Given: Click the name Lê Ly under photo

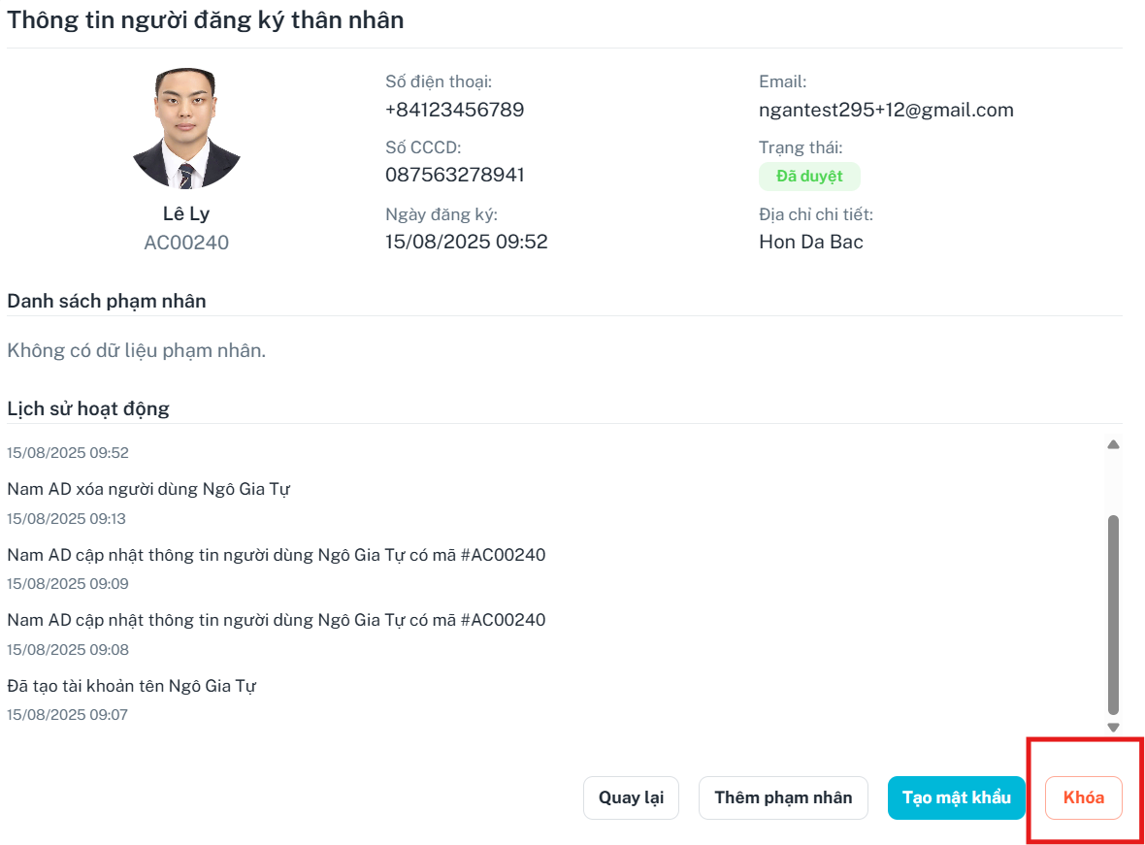Looking at the screenshot, I should tap(186, 213).
